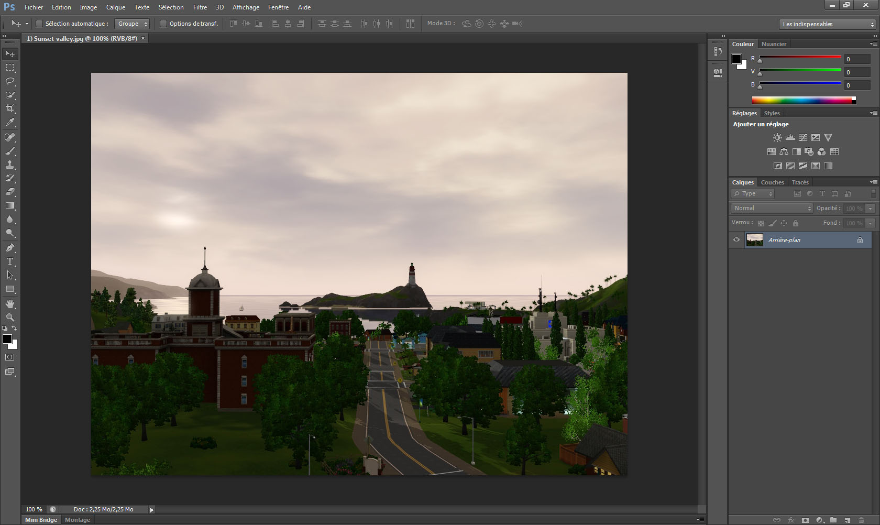Open the tool preset picker arrow
This screenshot has width=880, height=525.
(x=27, y=24)
